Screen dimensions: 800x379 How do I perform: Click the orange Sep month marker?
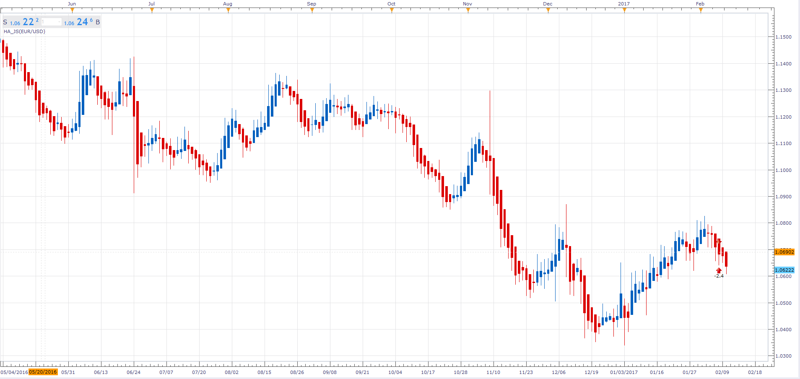[312, 10]
